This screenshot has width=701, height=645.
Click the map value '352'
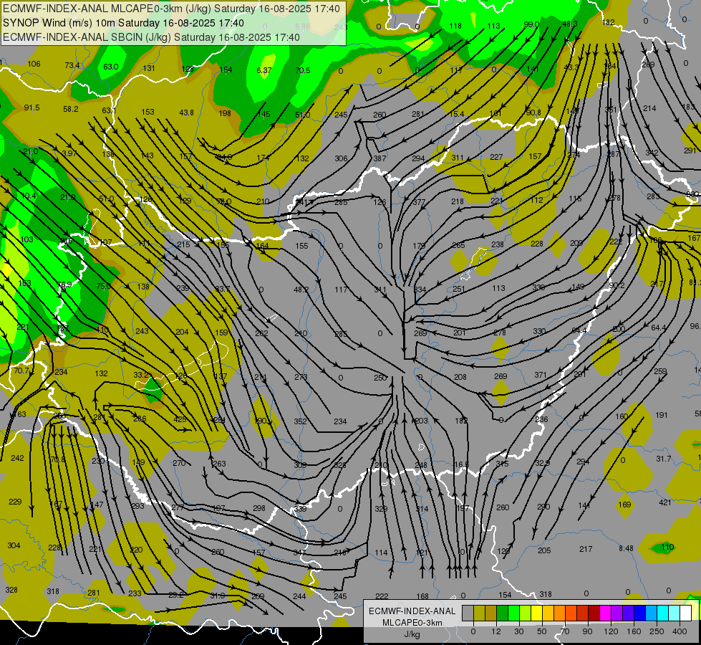click(301, 421)
